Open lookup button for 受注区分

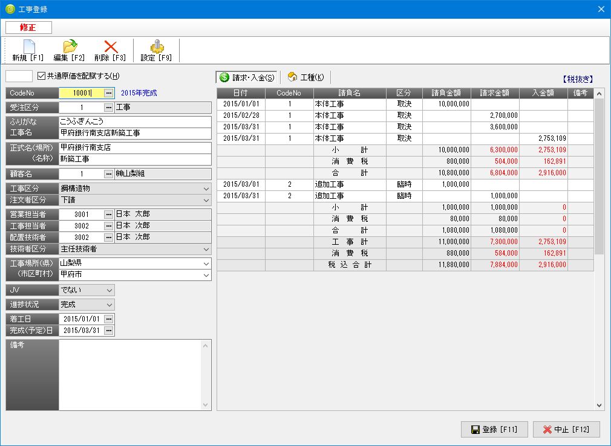pyautogui.click(x=109, y=108)
